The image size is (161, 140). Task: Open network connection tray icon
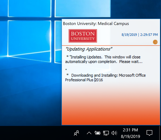tap(106, 133)
